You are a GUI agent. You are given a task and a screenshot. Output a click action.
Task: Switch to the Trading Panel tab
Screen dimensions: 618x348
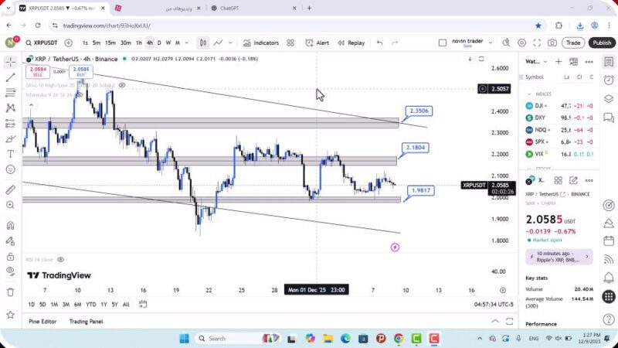click(x=86, y=321)
